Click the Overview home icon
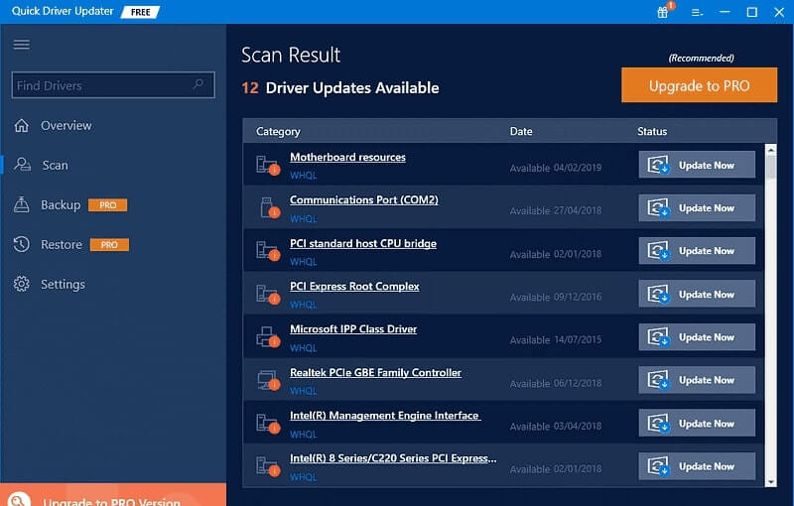794x506 pixels. coord(21,125)
